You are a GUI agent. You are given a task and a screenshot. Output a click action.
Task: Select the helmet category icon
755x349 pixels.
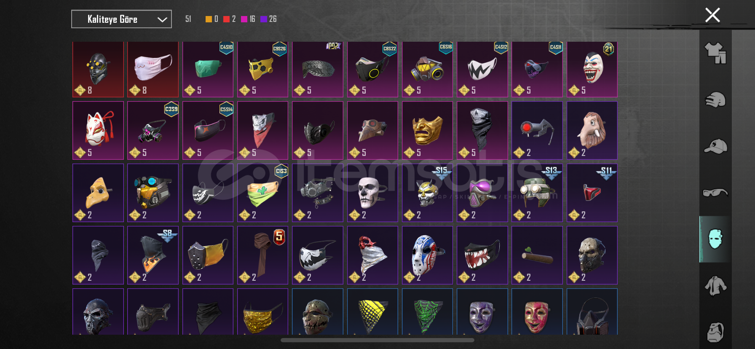click(x=715, y=100)
